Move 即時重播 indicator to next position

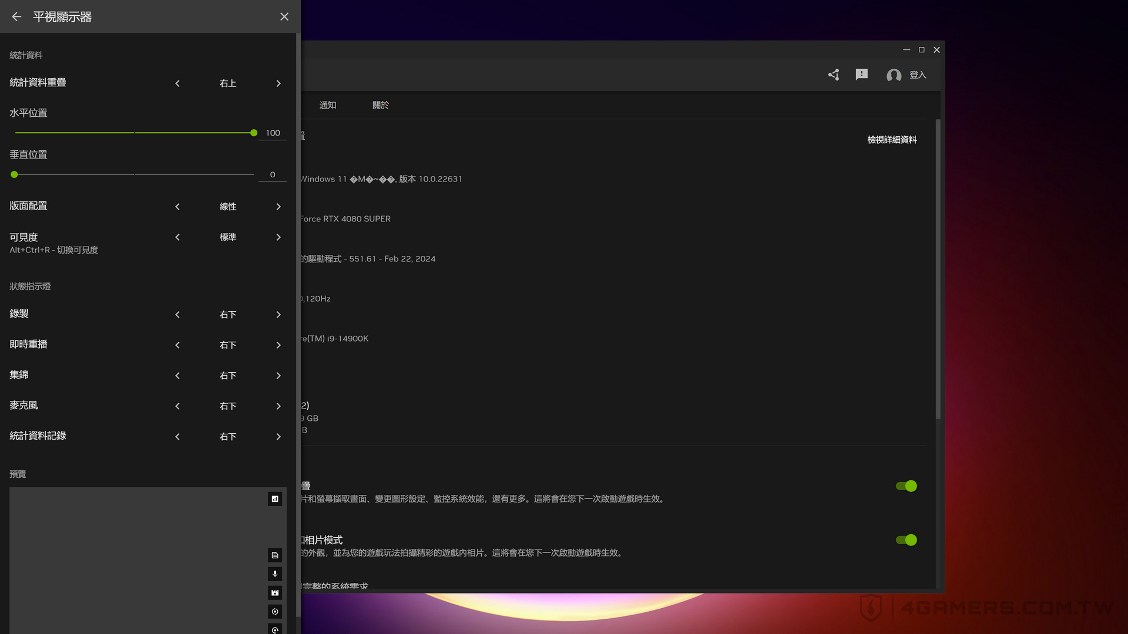pos(278,345)
